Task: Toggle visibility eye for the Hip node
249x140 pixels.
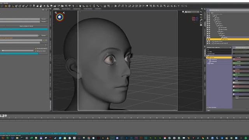Action: (x=207, y=16)
